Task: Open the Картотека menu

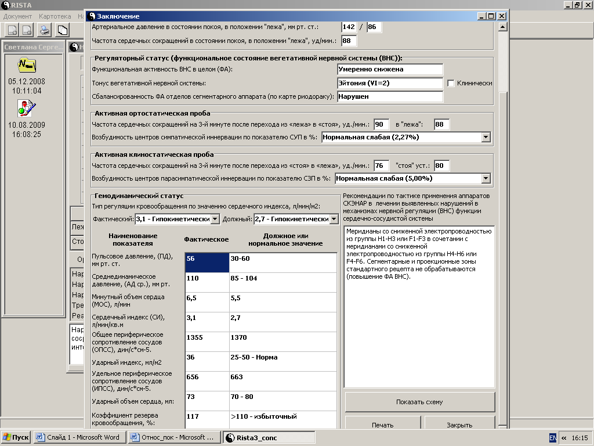Action: click(55, 16)
